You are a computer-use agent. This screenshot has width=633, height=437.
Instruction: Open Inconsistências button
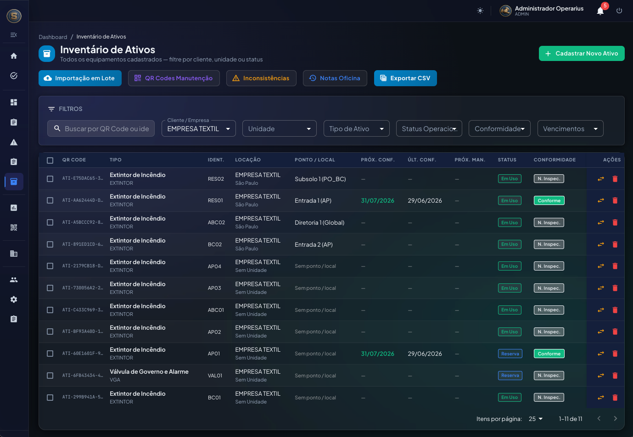261,78
